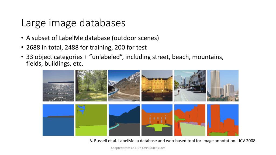This screenshot has height=155, width=276.
Task: Select the forest trees photo
Action: (x=91, y=86)
